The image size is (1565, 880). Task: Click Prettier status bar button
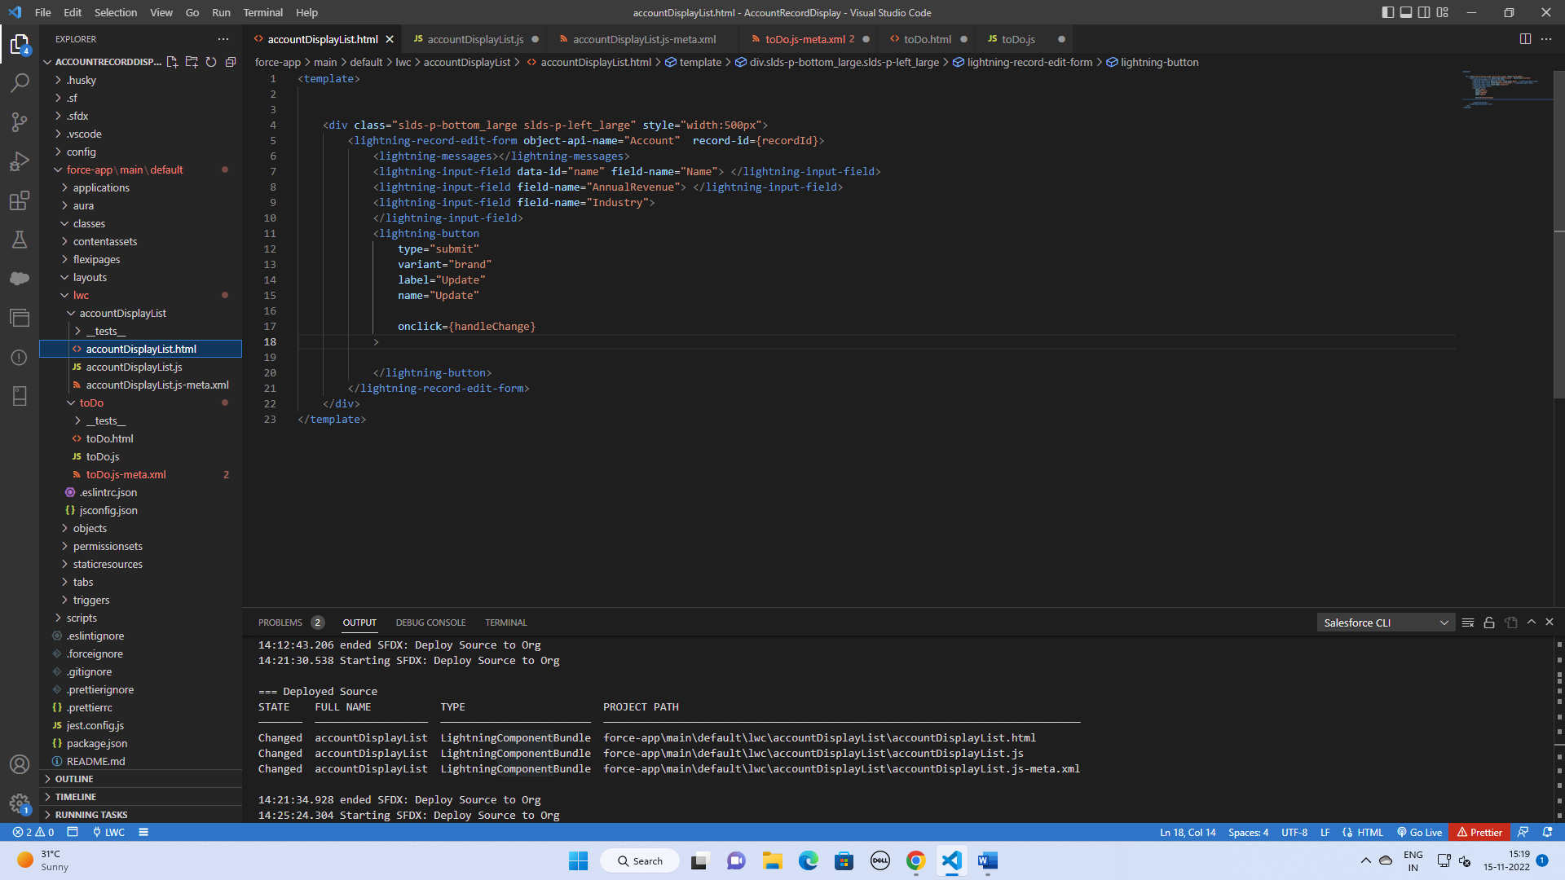[x=1479, y=832]
